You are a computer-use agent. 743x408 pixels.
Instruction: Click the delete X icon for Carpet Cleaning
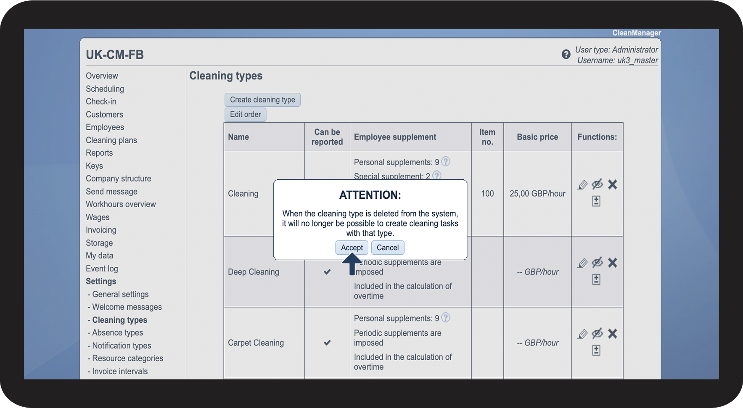click(612, 334)
